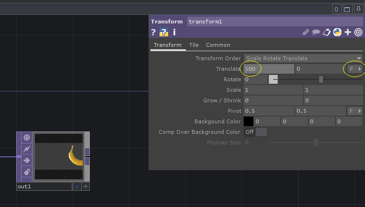Open the Translate units P menu
The width and height of the screenshot is (365, 207).
[355, 69]
